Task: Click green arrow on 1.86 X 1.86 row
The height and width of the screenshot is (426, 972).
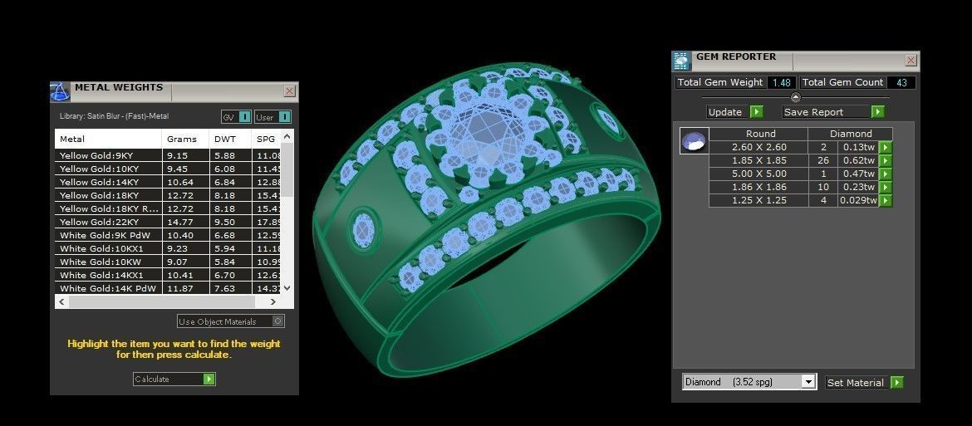Action: 886,187
